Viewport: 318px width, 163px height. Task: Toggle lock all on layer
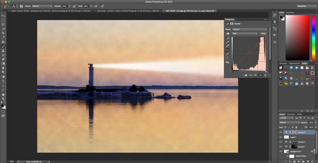pos(296,127)
